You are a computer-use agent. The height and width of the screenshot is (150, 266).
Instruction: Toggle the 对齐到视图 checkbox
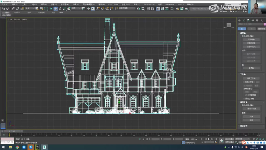point(246,95)
